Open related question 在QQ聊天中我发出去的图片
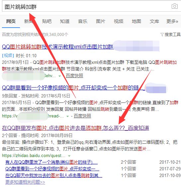 (54, 176)
